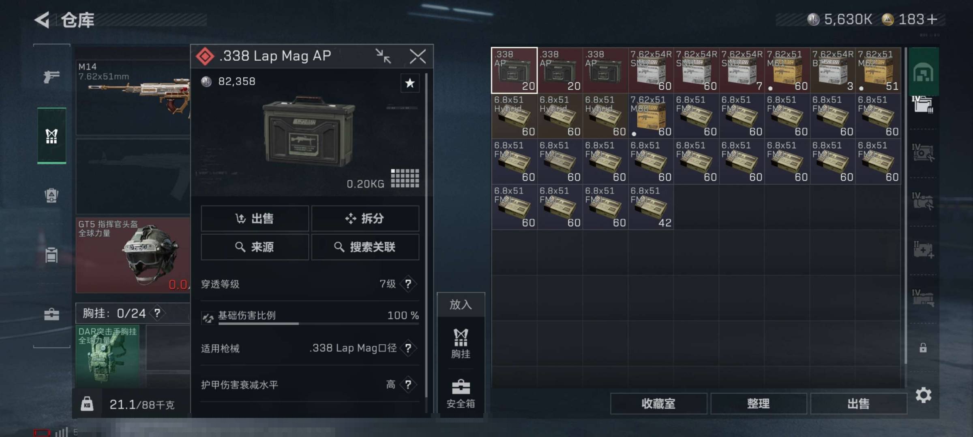Expand 护甲伤害衰减水平 help question mark
973x437 pixels.
408,384
